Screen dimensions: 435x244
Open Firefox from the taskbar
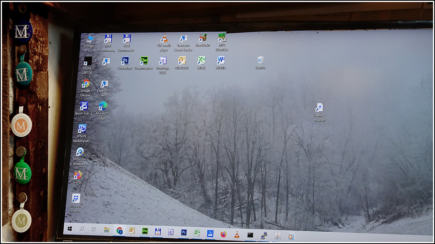pyautogui.click(x=223, y=234)
